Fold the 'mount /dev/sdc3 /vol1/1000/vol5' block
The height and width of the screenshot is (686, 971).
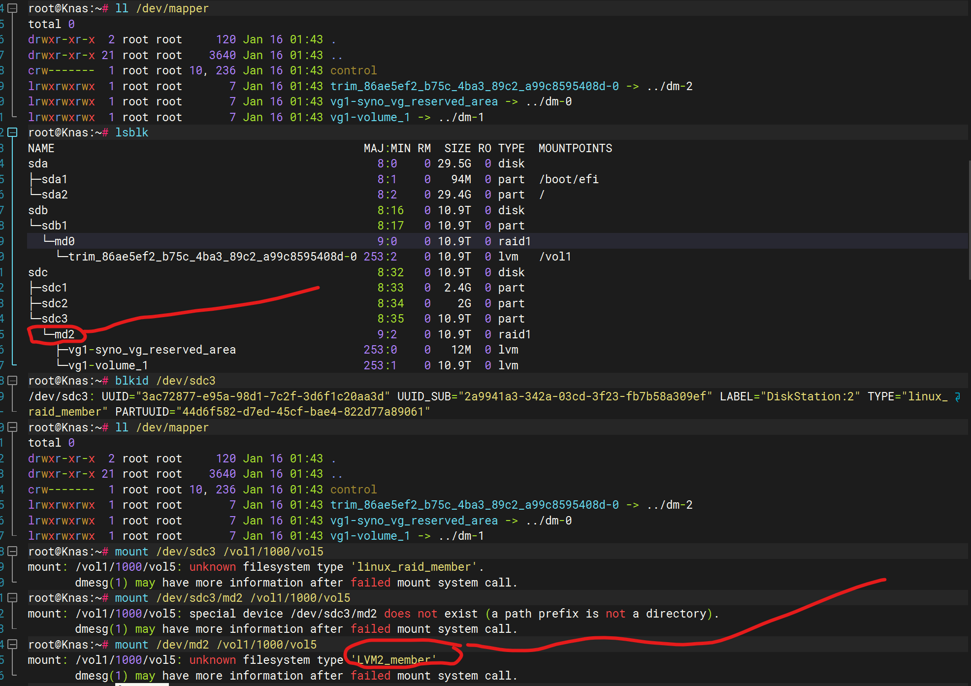point(13,551)
